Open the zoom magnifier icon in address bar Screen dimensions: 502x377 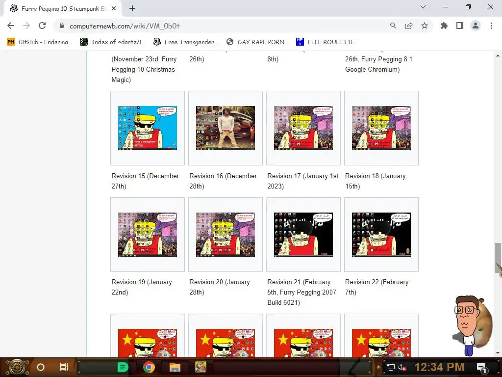393,26
